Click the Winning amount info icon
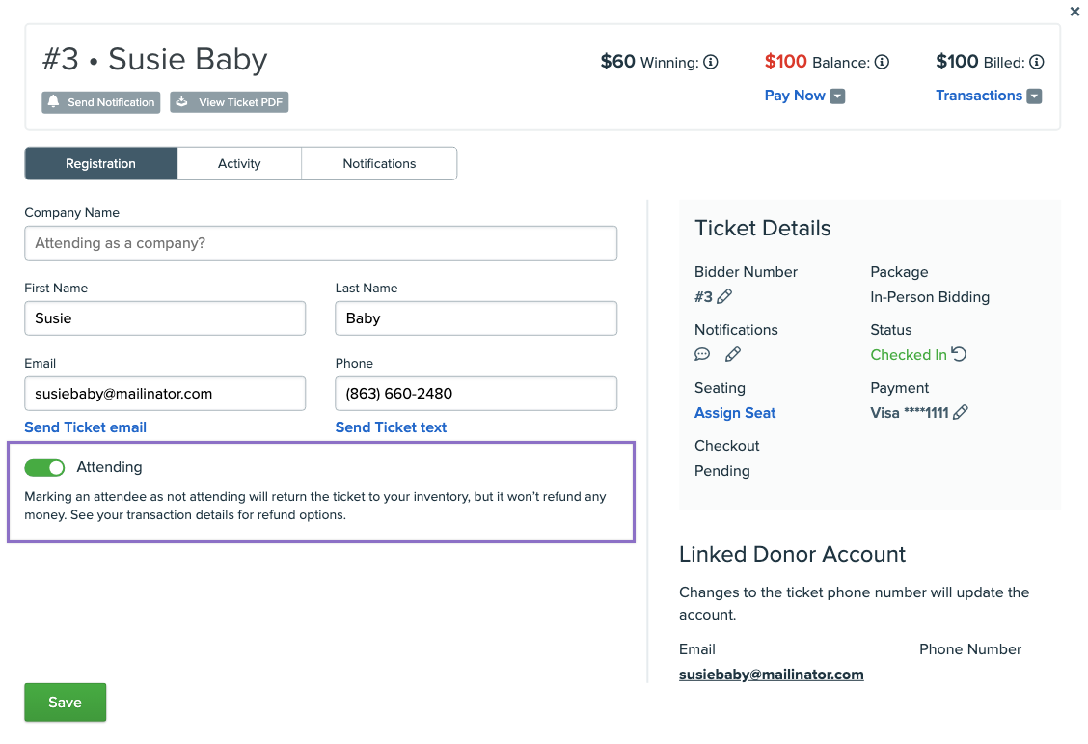The height and width of the screenshot is (744, 1088). [x=711, y=63]
